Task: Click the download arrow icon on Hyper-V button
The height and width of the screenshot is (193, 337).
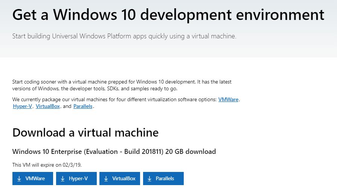Action: 63,179
